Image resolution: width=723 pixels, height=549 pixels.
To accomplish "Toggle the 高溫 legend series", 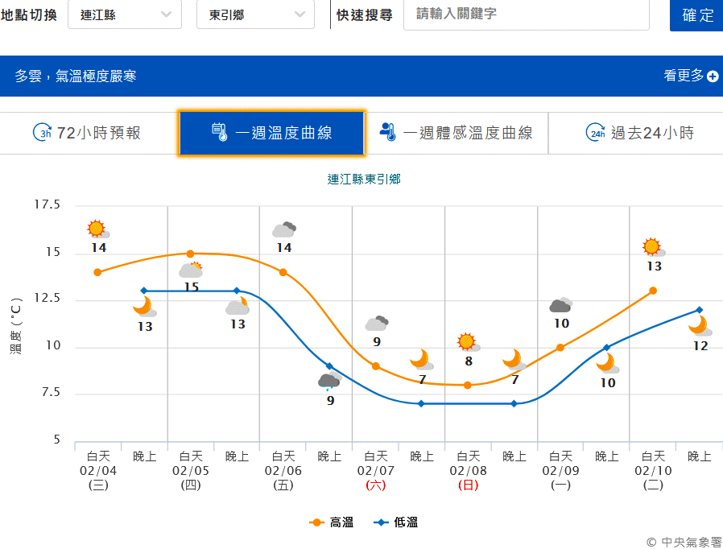I will pos(332,522).
